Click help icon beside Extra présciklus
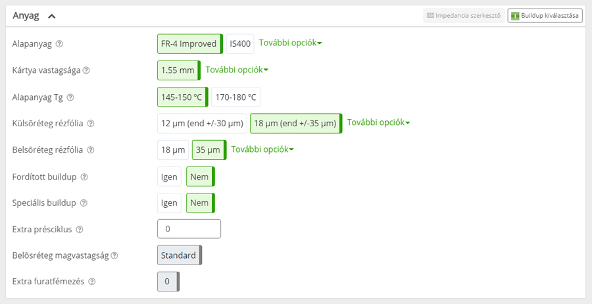The height and width of the screenshot is (304, 592). [80, 230]
